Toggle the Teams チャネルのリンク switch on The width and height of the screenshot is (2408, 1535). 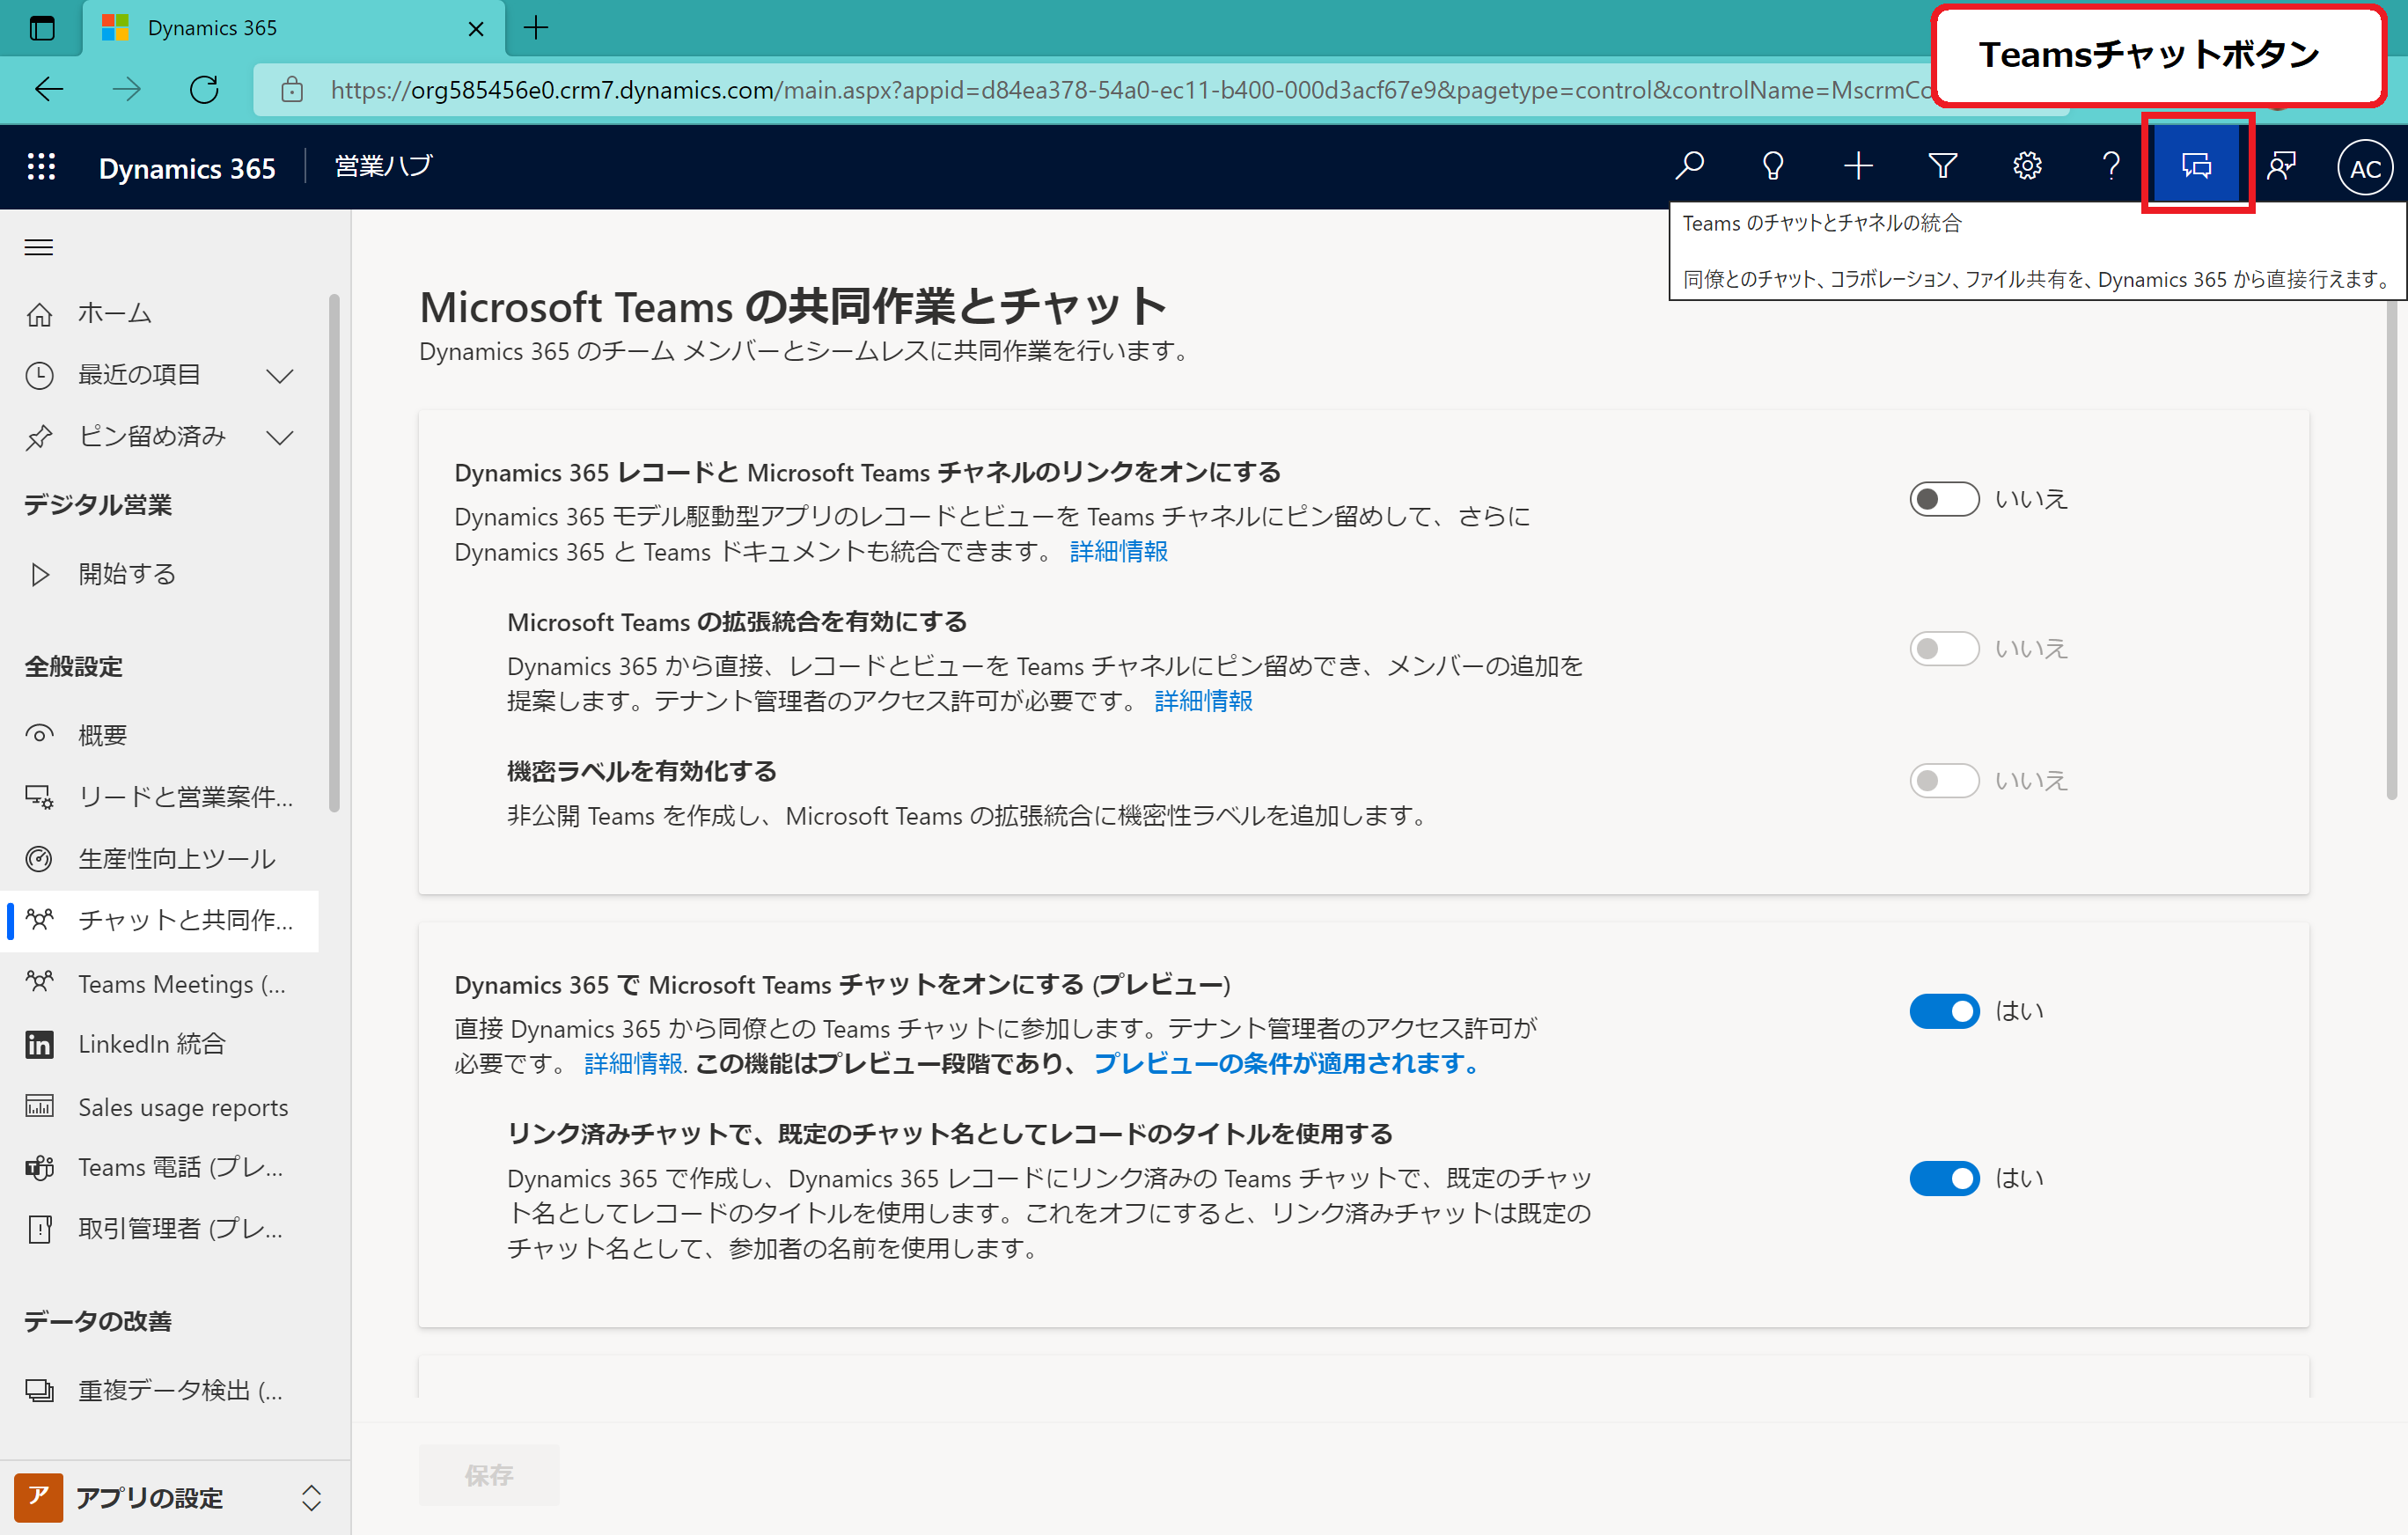[1944, 499]
